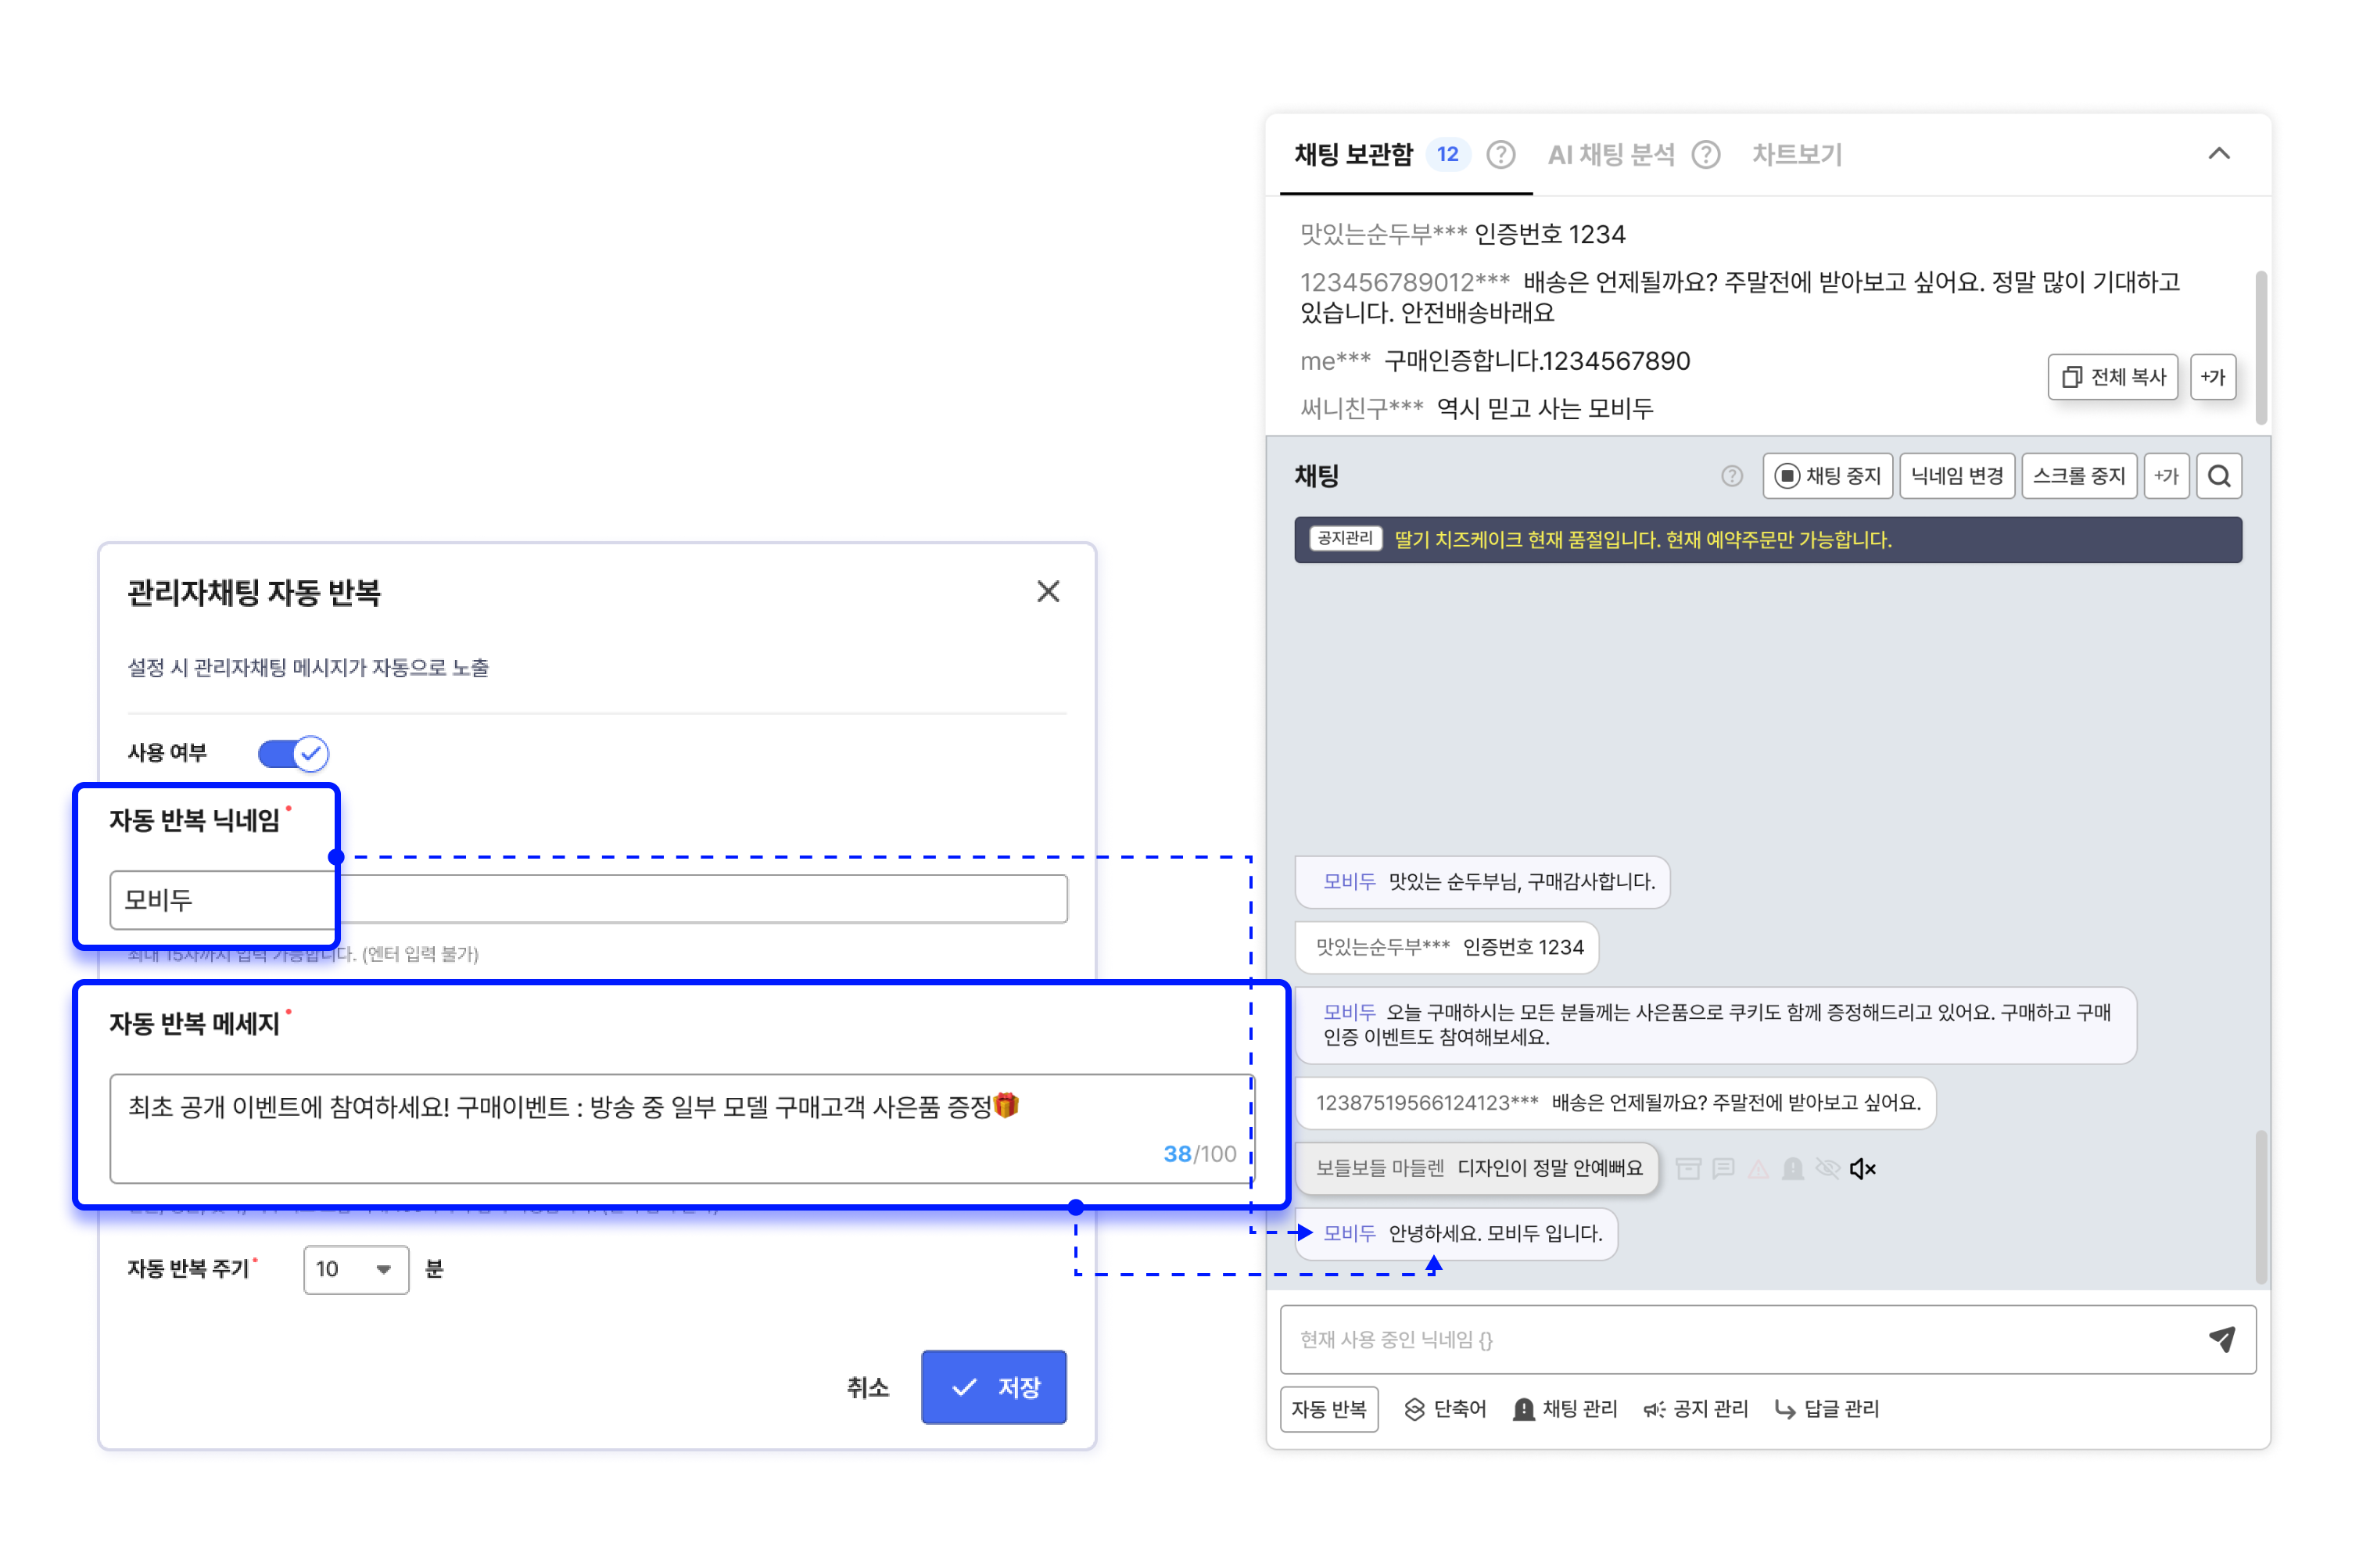Screen dimensions: 2377x1564
Task: Click the 전체 복사 copy button
Action: click(2113, 378)
